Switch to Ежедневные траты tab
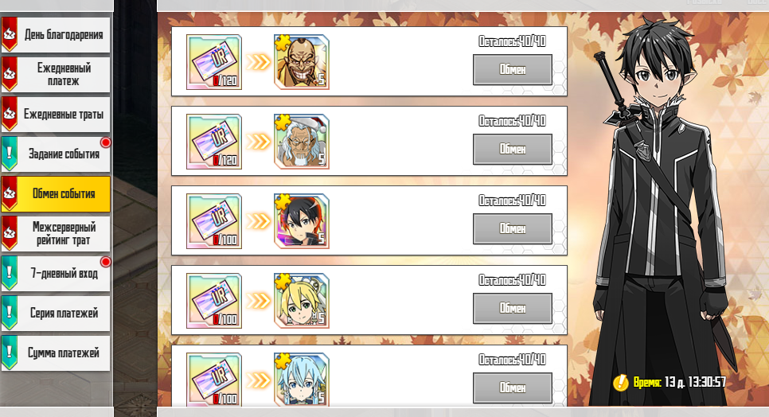769x417 pixels. click(56, 114)
